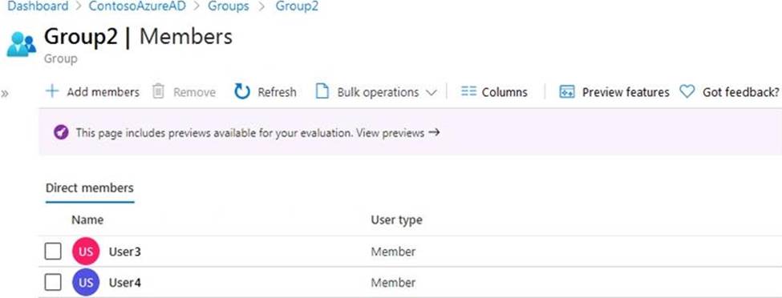
Task: Expand the collapsed side menu double chevron
Action: [x=5, y=93]
